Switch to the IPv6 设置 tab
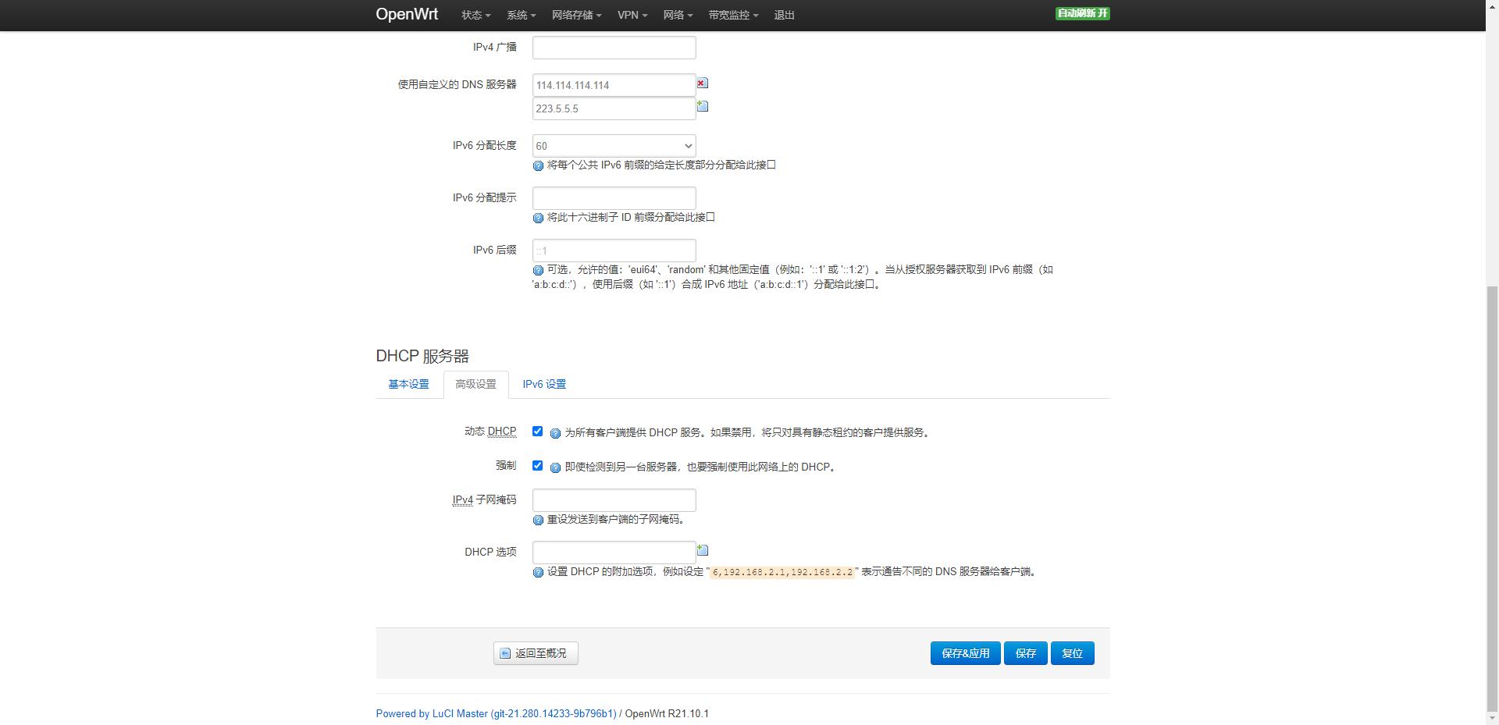 pyautogui.click(x=544, y=384)
